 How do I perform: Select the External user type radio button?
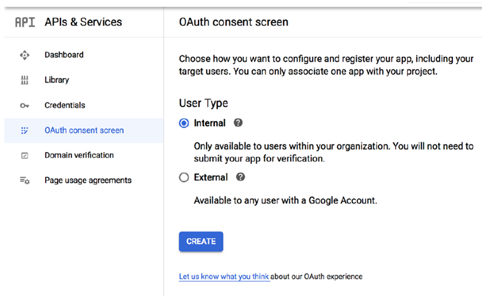pos(184,177)
